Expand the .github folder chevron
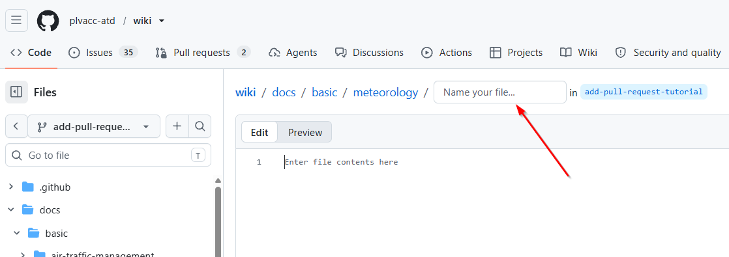 pos(11,187)
